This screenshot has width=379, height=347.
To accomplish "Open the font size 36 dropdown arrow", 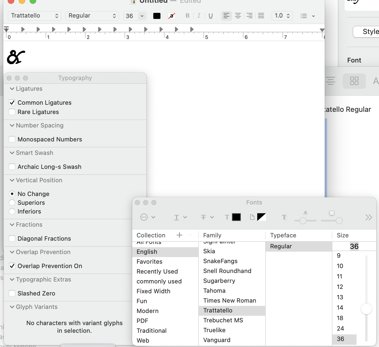I will pos(142,16).
